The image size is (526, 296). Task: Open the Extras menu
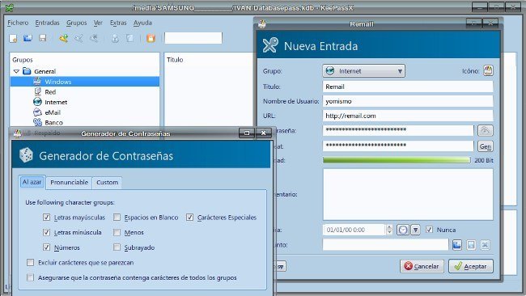(x=118, y=23)
